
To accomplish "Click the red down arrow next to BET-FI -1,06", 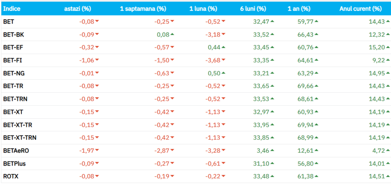I will click(97, 60).
